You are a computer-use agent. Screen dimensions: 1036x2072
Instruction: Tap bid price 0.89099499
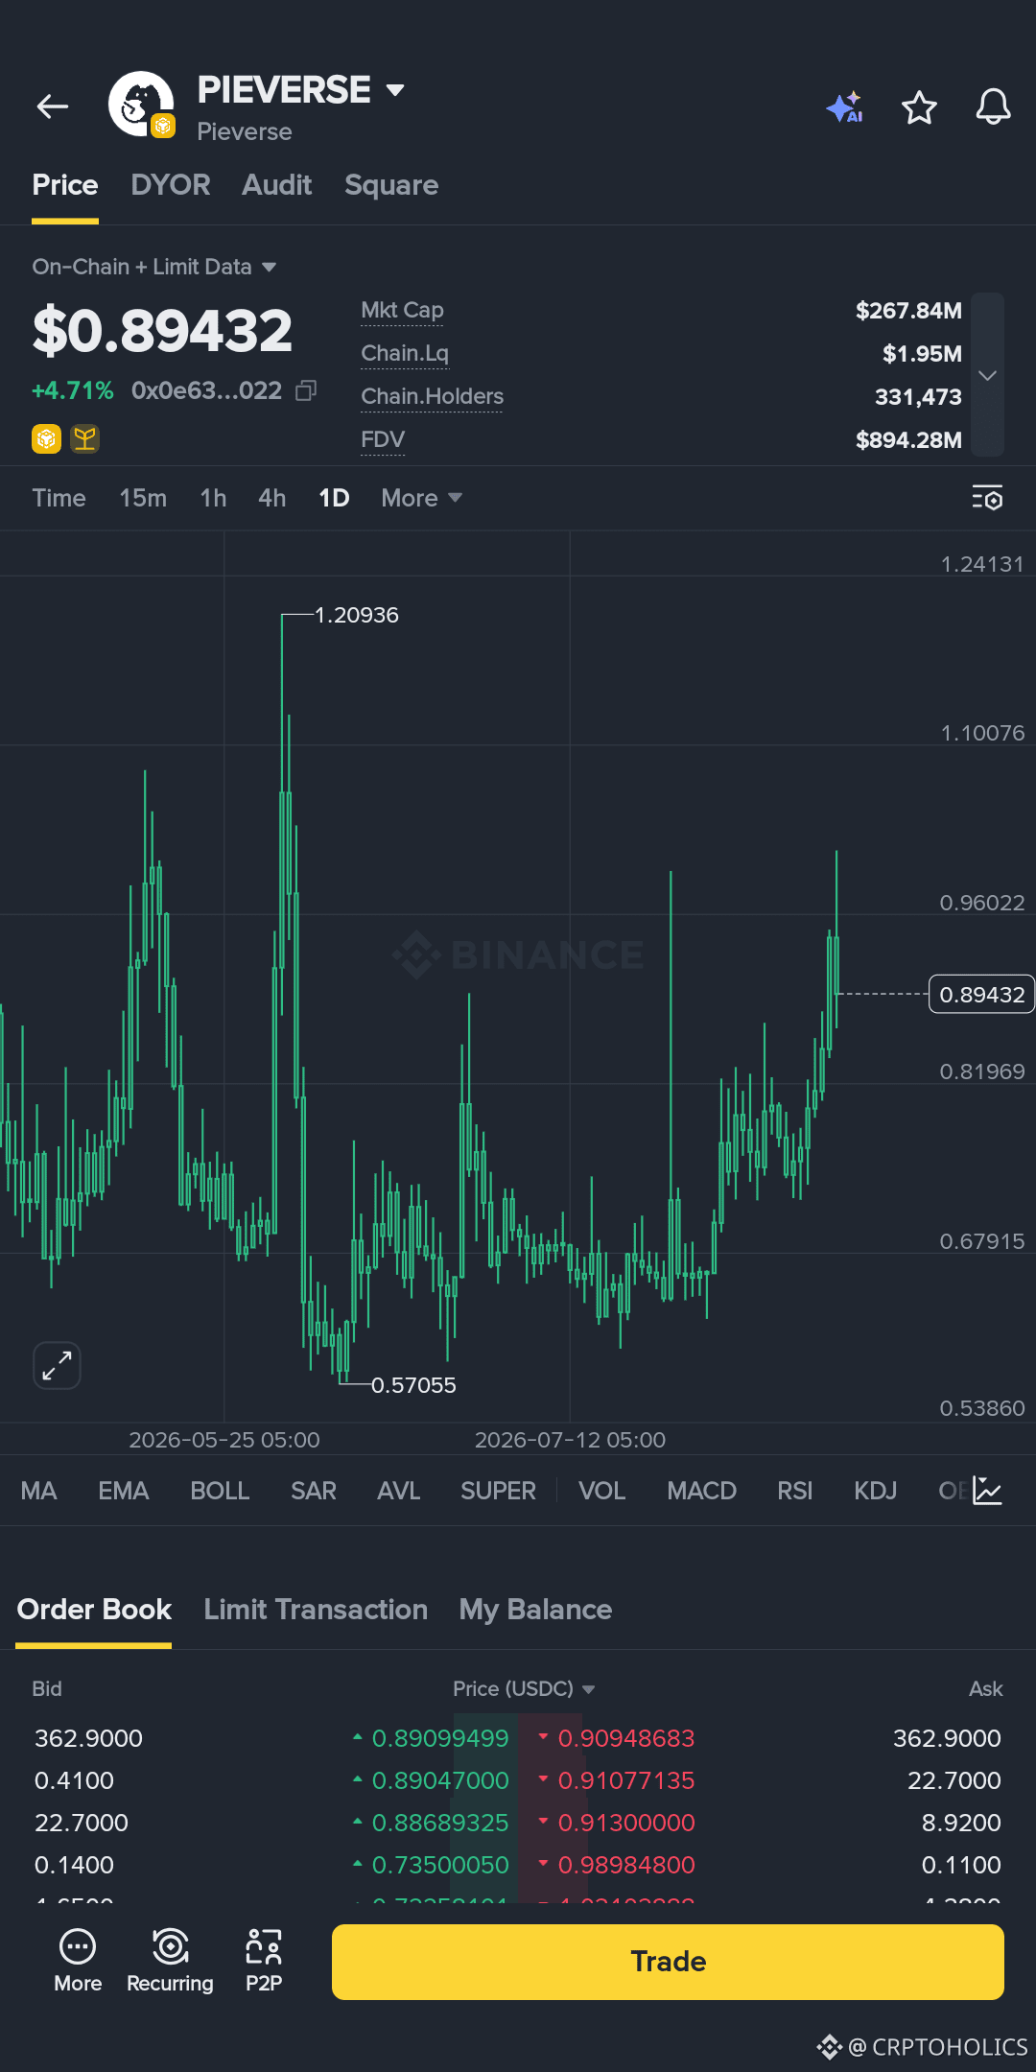439,1738
